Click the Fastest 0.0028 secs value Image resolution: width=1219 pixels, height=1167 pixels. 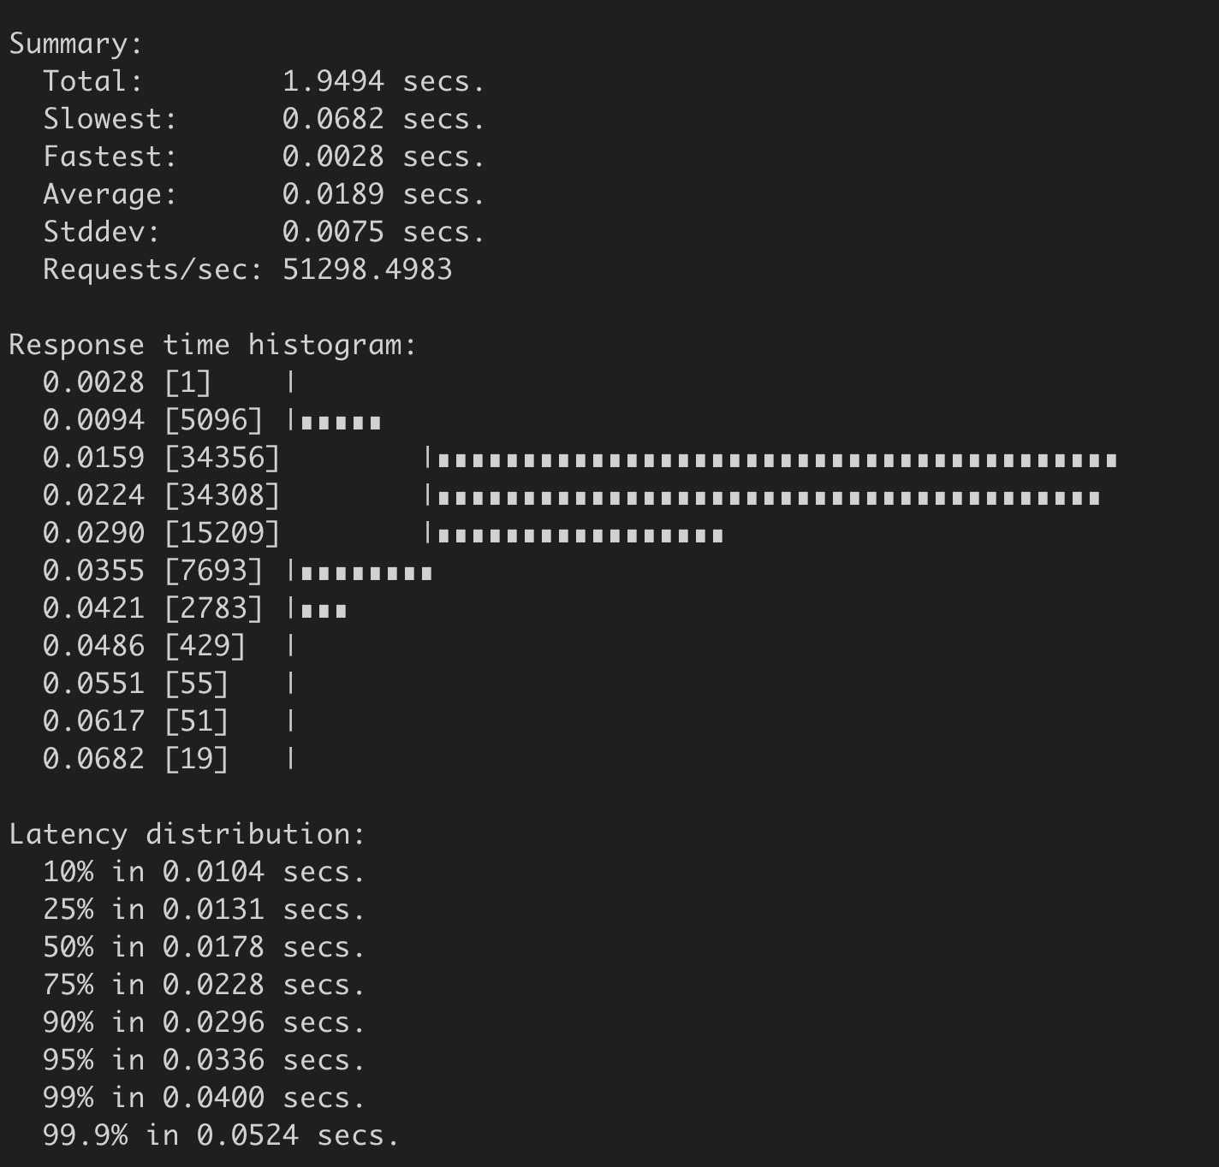coord(384,157)
